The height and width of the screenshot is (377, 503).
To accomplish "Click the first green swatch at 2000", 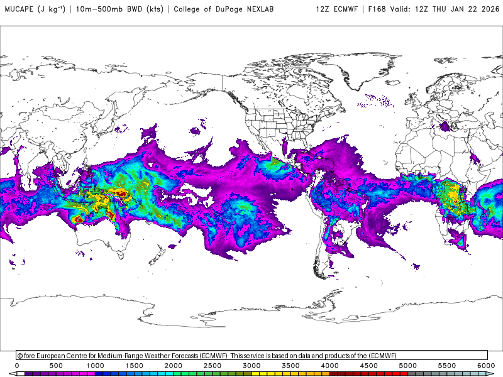I will [177, 374].
